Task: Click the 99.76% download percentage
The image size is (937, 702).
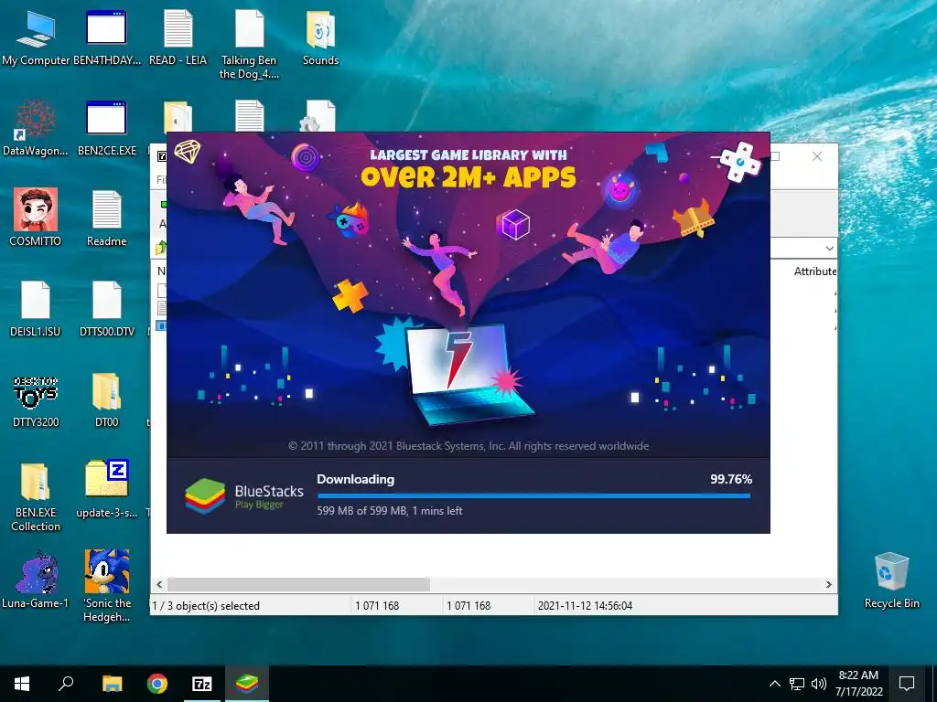Action: pos(731,479)
